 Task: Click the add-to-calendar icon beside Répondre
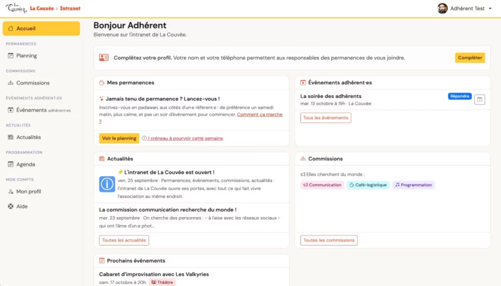coord(479,100)
